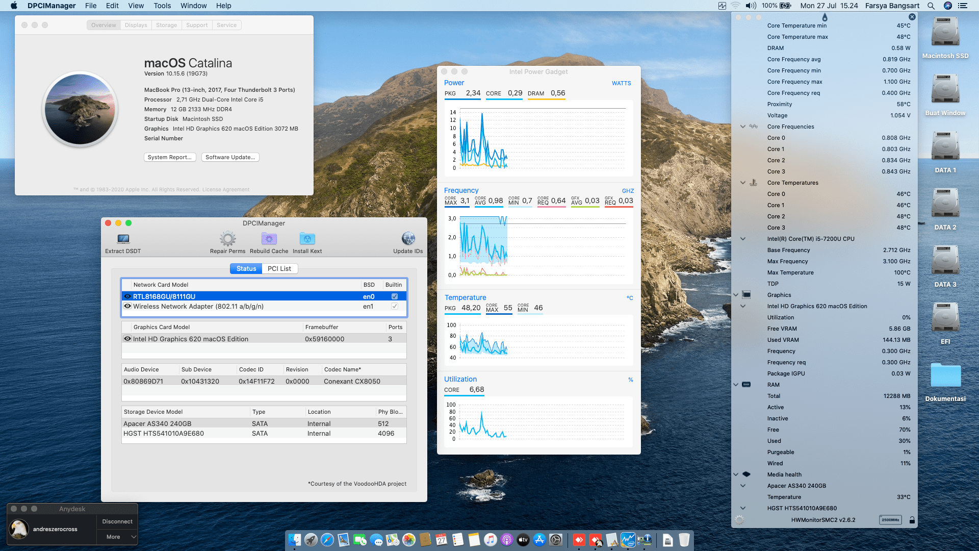The image size is (979, 551).
Task: Collapse the RAM section in HWMonitor
Action: click(x=736, y=385)
